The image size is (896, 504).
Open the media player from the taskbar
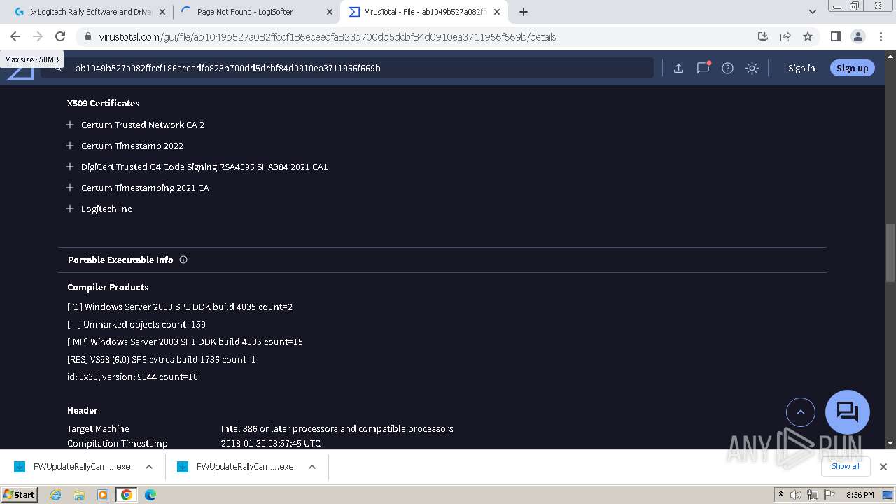tap(103, 495)
